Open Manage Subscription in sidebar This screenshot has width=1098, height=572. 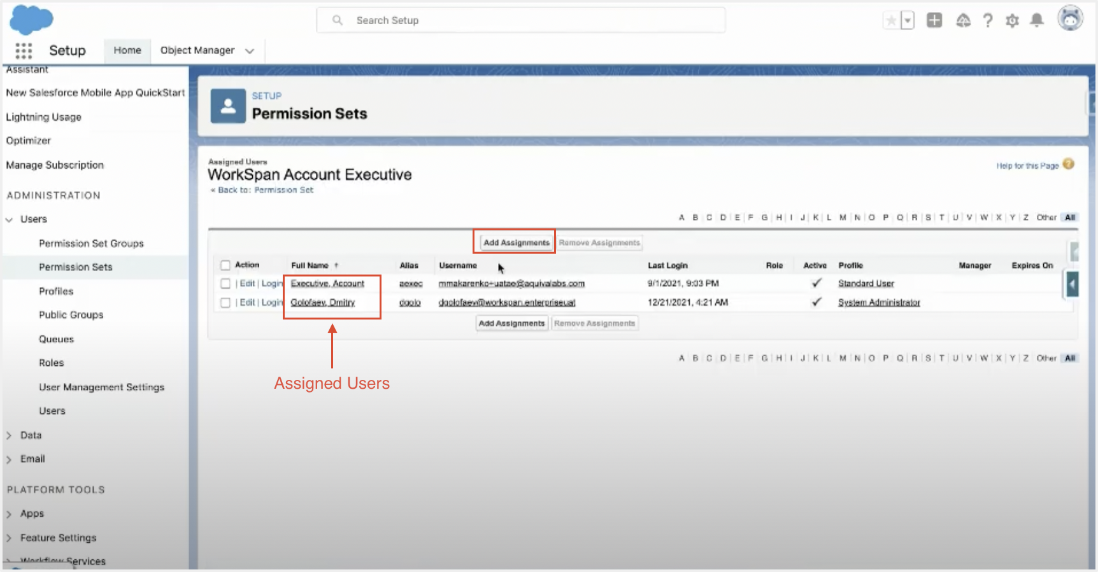click(55, 165)
